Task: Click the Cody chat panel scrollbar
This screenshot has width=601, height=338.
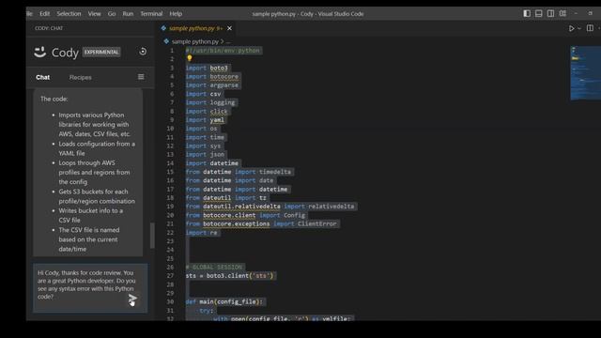Action: pyautogui.click(x=152, y=236)
